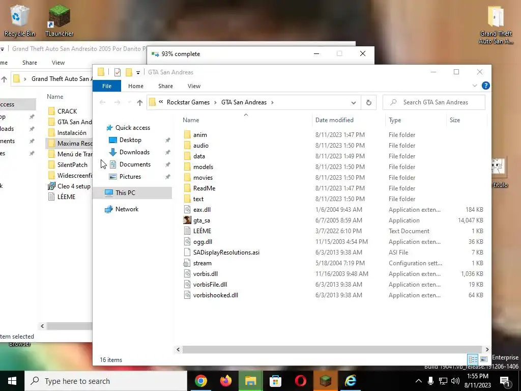Open Opera browser from the taskbar

tap(300, 381)
